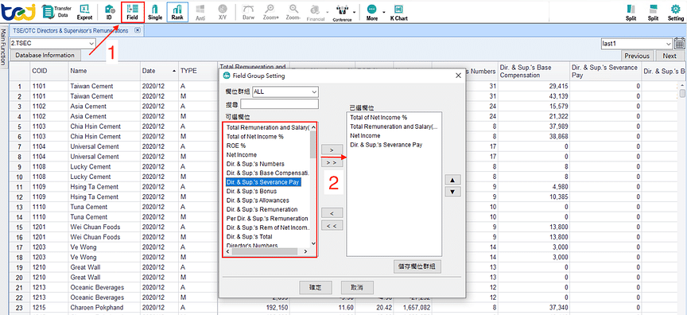Screen dimensions: 687x315
Task: Open the K Chart tool
Action: coord(398,12)
